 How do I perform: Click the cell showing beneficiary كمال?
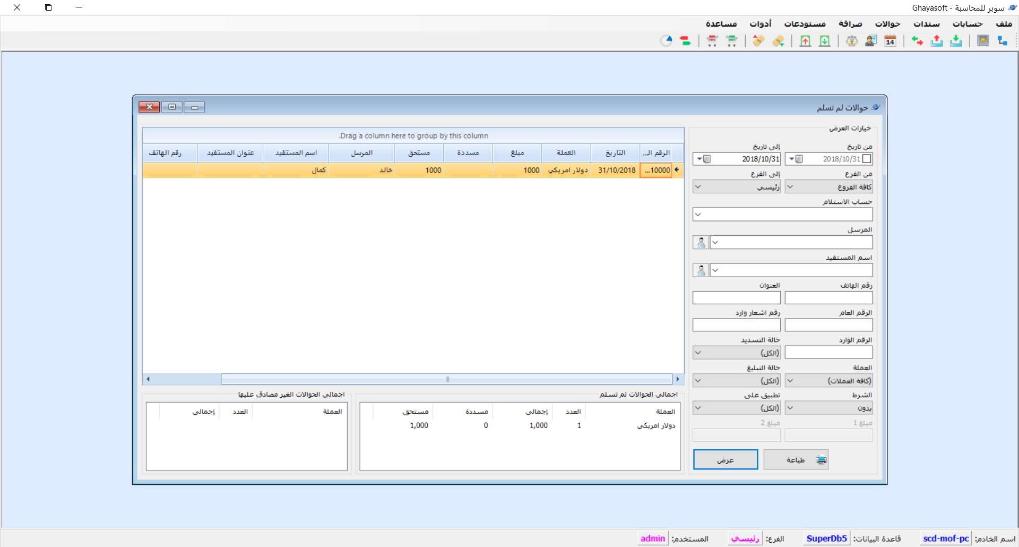click(296, 170)
